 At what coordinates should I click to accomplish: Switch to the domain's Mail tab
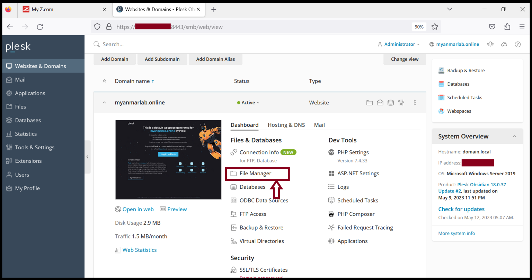(319, 125)
